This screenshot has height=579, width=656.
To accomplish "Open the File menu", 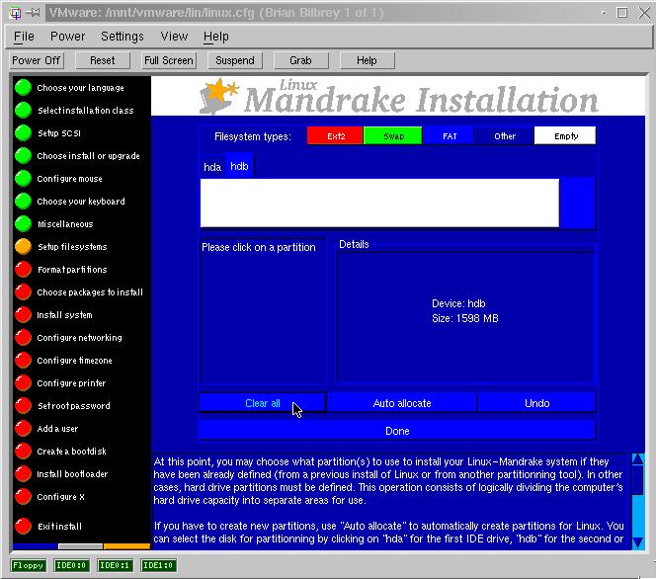I will 24,37.
